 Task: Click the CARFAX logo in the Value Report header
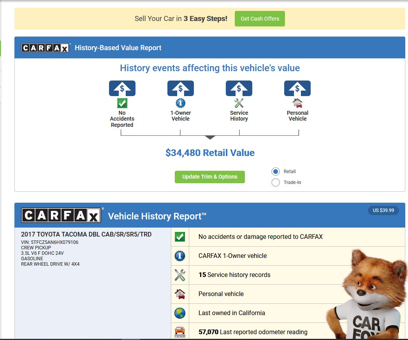pyautogui.click(x=45, y=48)
